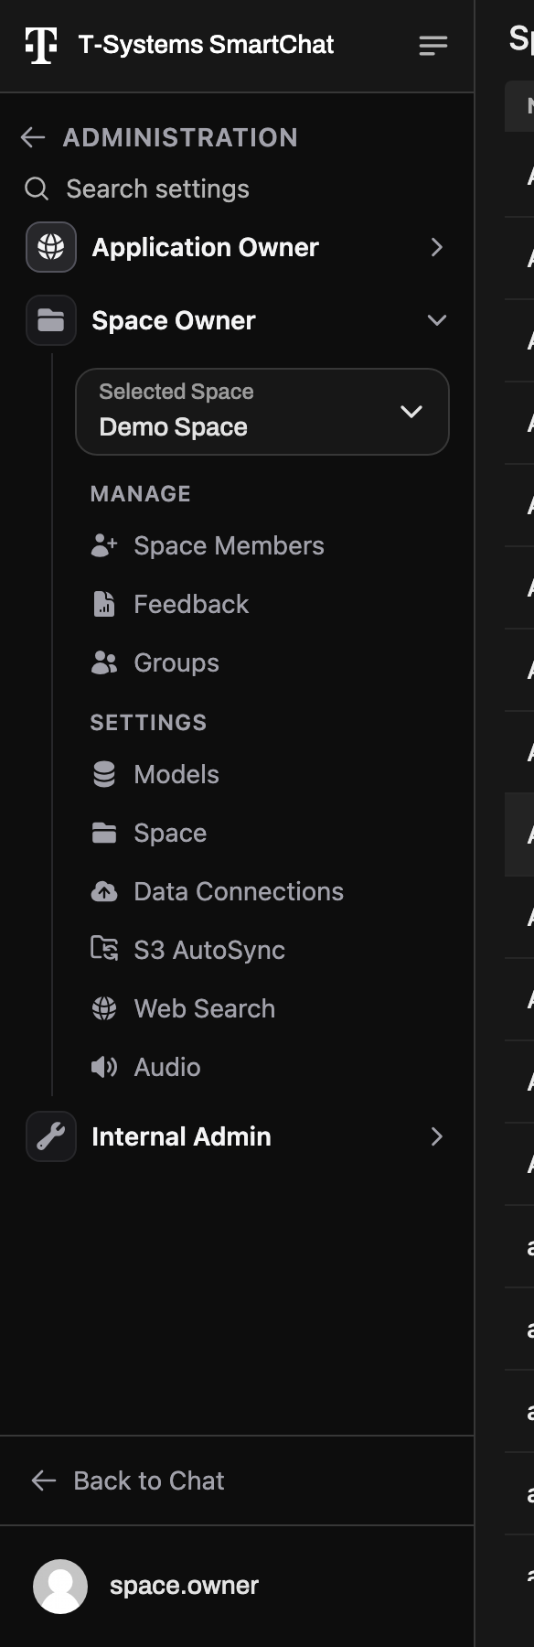Click the Space Owner folder icon
The image size is (534, 1647).
(51, 320)
